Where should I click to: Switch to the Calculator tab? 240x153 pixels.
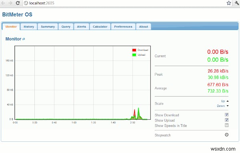click(100, 27)
